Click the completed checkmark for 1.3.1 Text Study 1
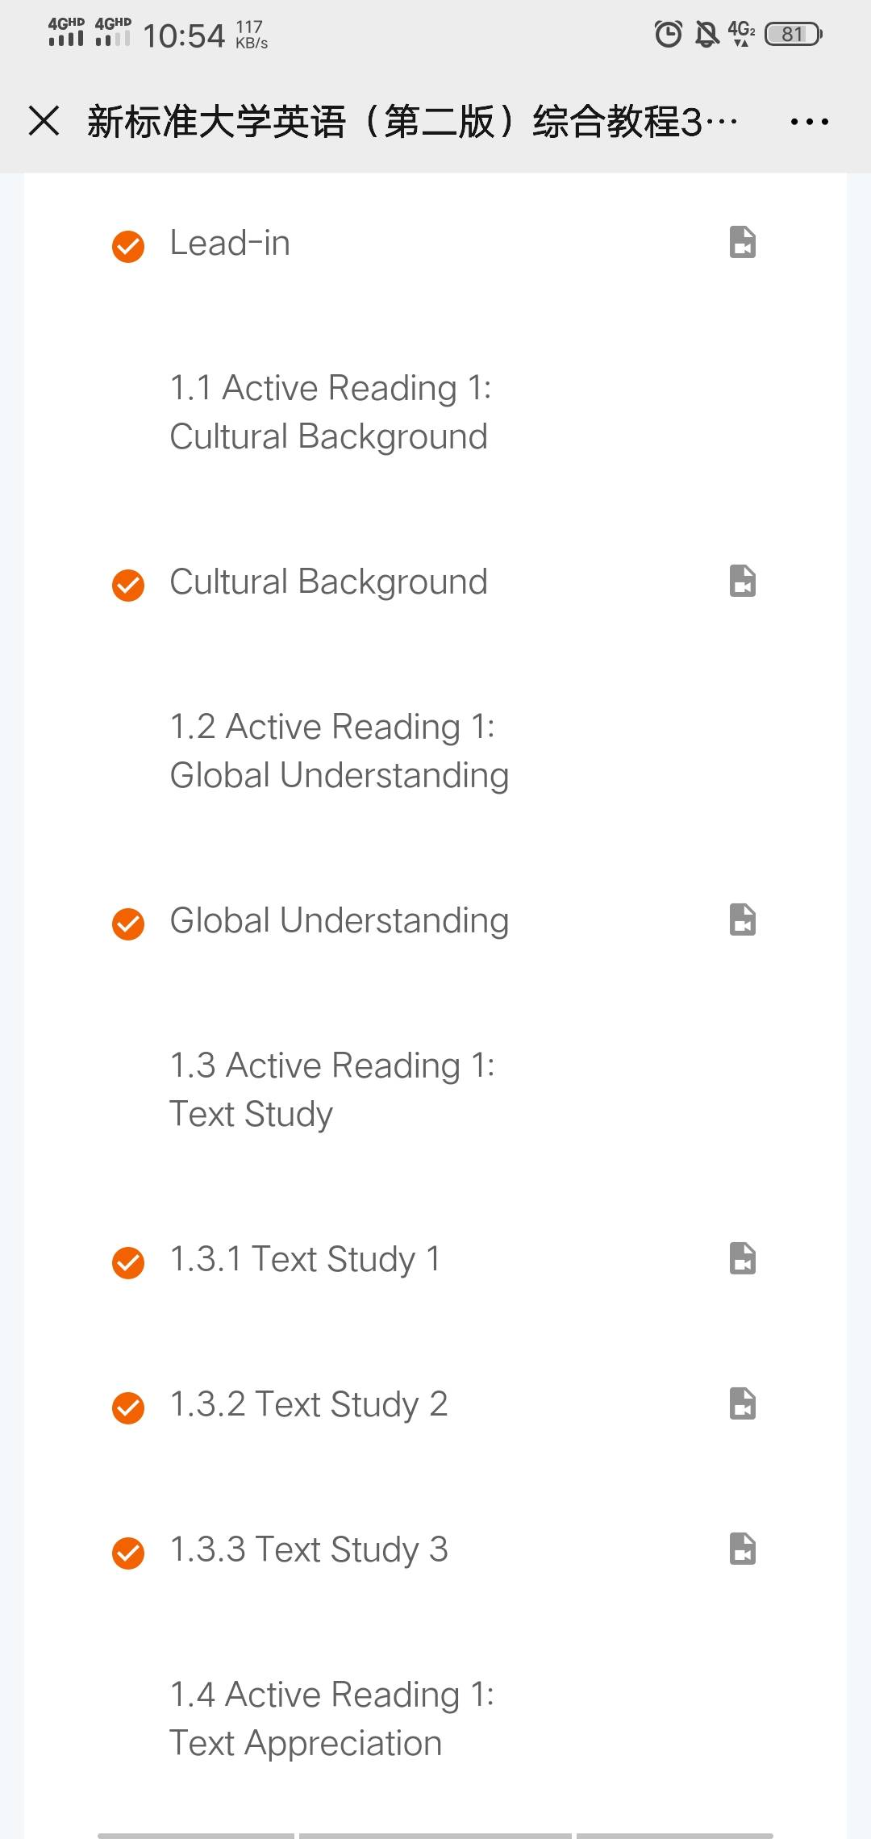 click(x=128, y=1262)
